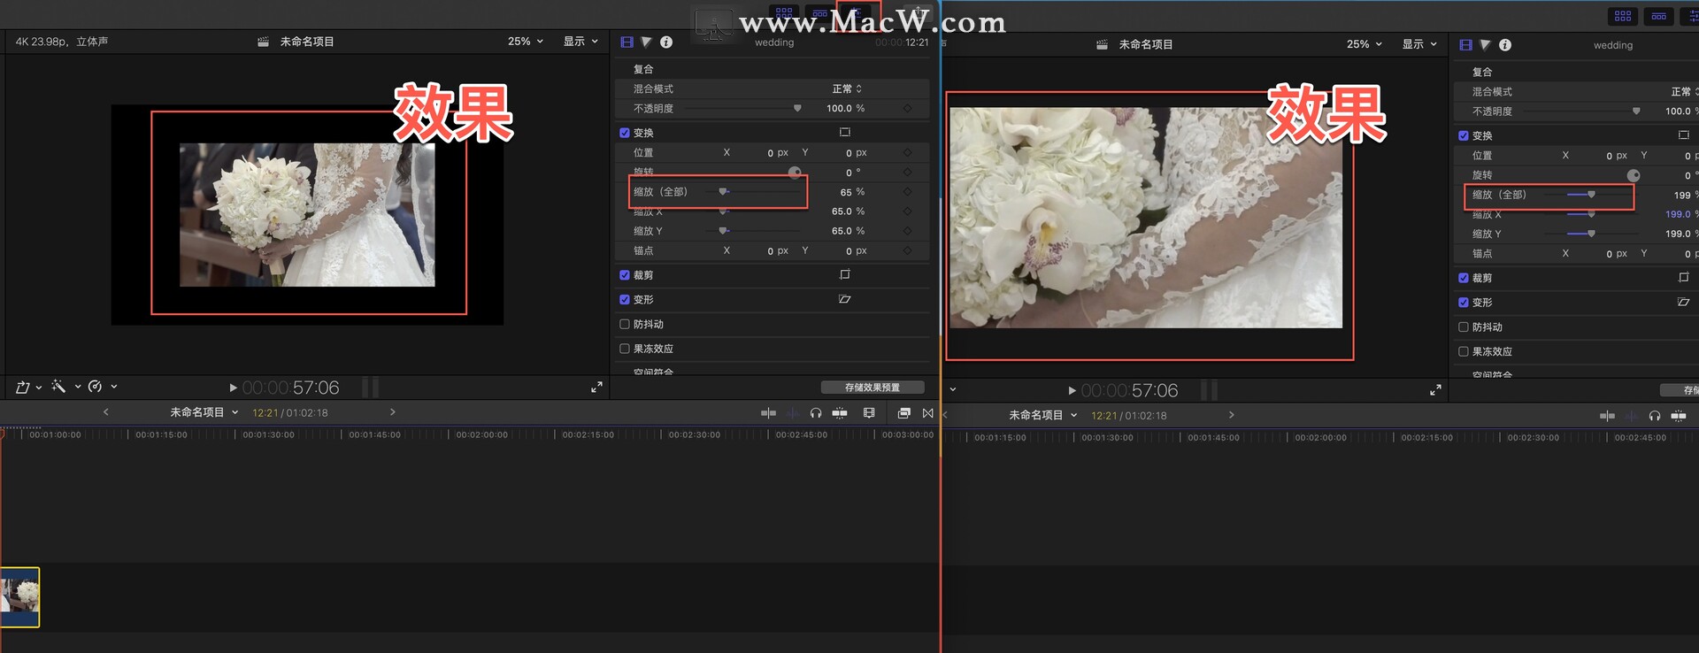Image resolution: width=1699 pixels, height=653 pixels.
Task: Enable 防抖动 checkbox in left inspector
Action: pos(625,325)
